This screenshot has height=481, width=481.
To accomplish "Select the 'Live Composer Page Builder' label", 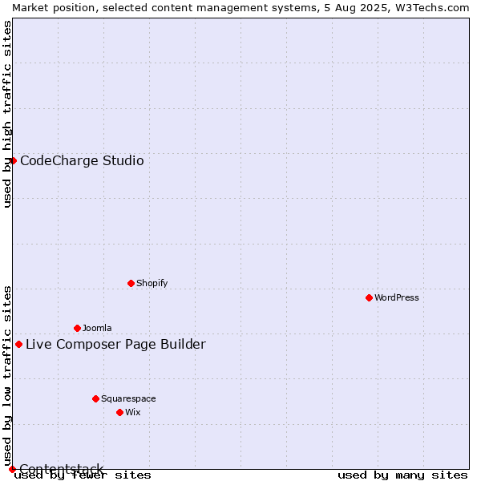I will pyautogui.click(x=115, y=344).
